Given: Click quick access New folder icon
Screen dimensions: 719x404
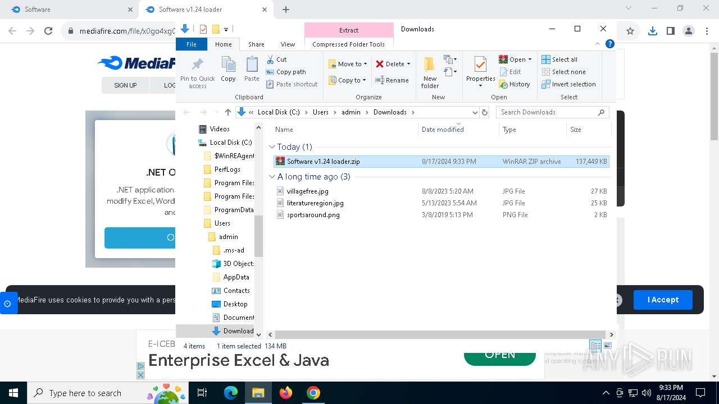Looking at the screenshot, I should pos(215,29).
